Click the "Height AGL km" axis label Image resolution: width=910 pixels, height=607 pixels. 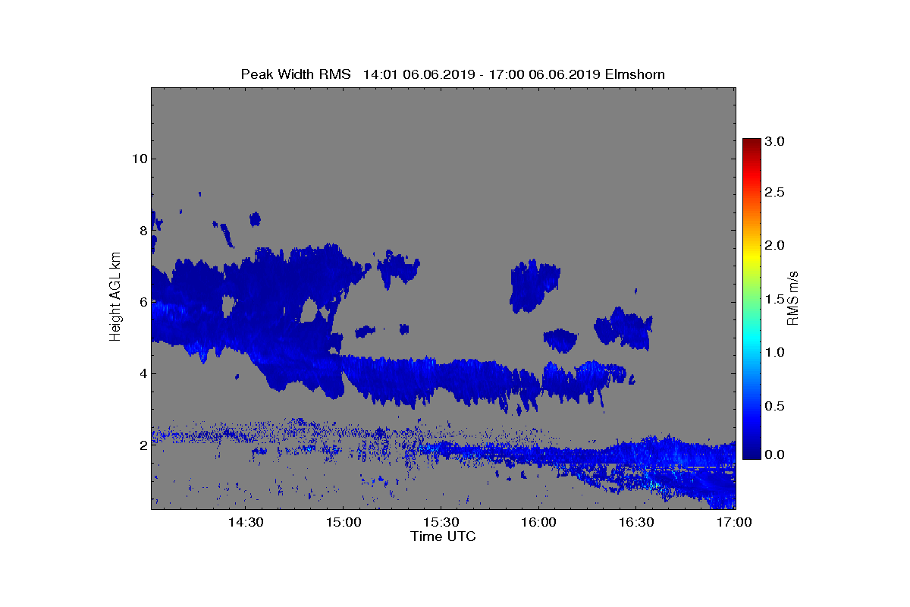click(115, 297)
